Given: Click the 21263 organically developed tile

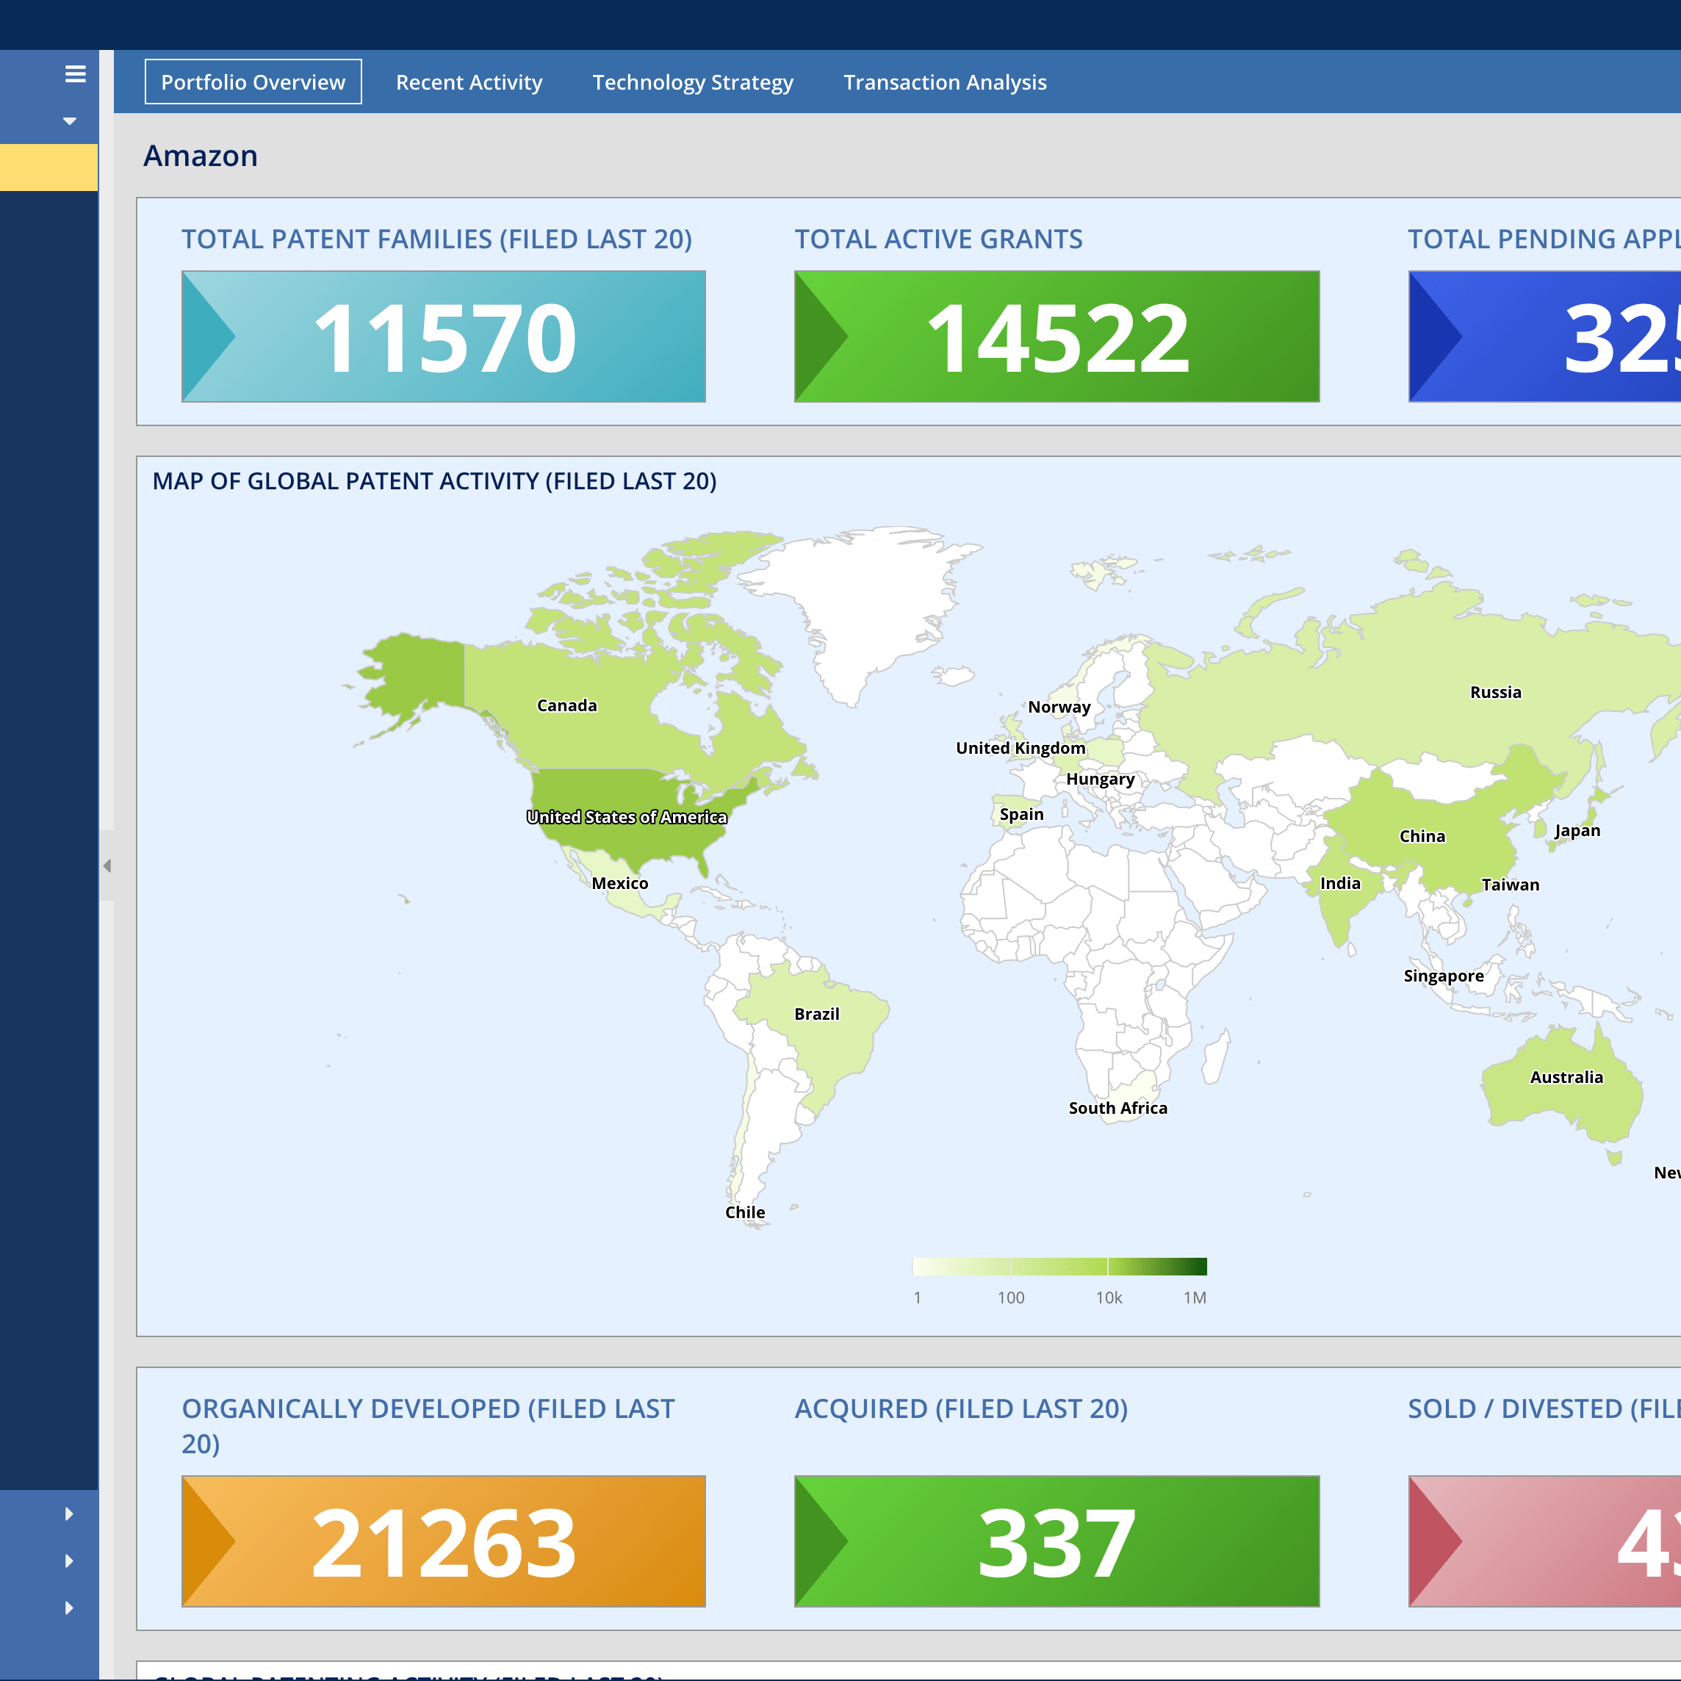Looking at the screenshot, I should coord(444,1541).
